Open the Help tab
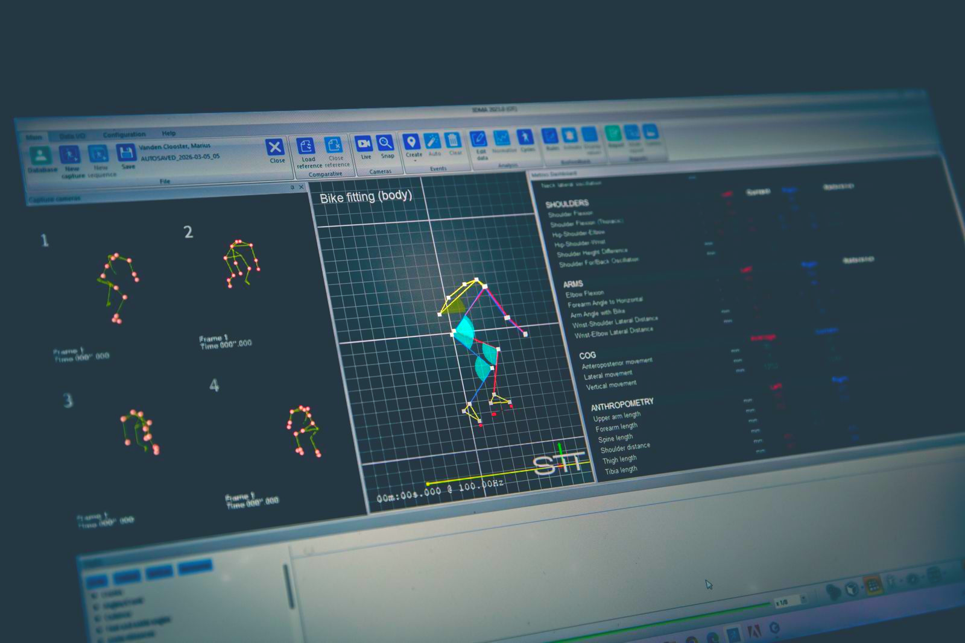Screen dimensions: 965x643 [x=169, y=133]
